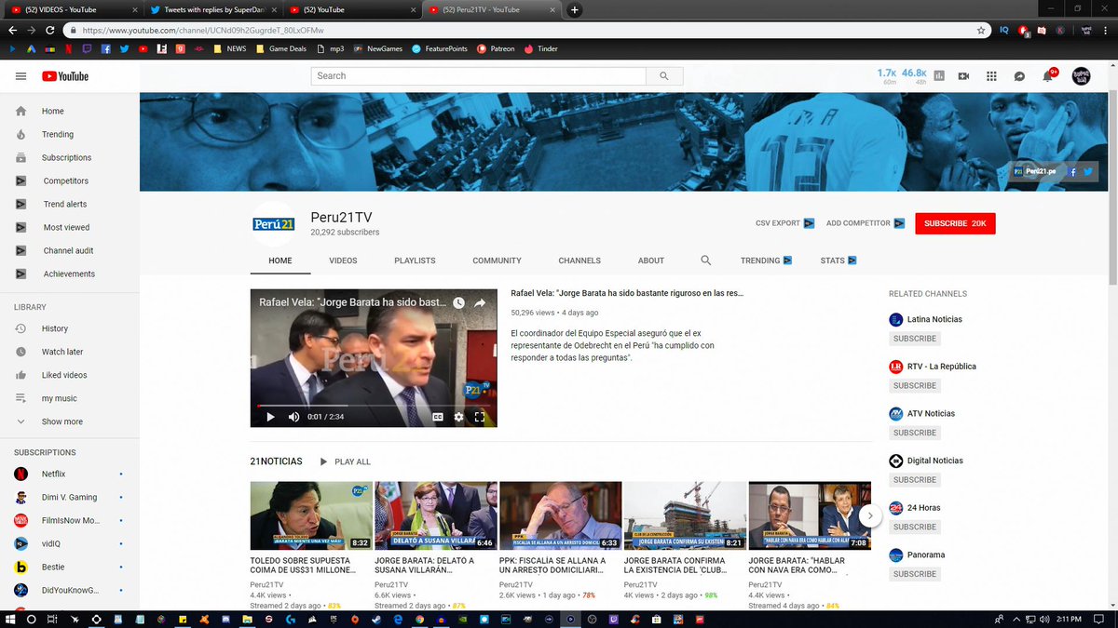Viewport: 1118px width, 628px height.
Task: Open the YouTube hamburger guide menu
Action: tap(20, 76)
